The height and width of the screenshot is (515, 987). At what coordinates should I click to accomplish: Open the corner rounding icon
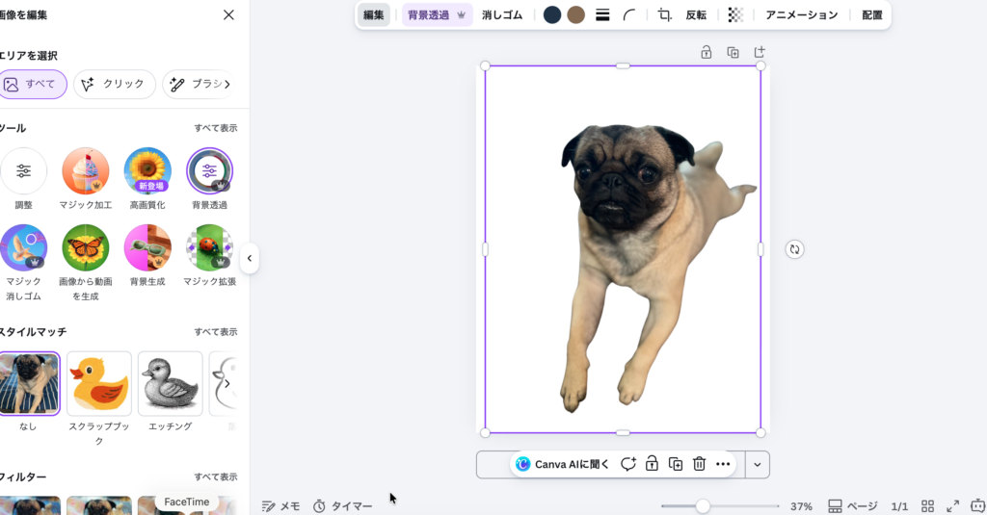pos(628,15)
